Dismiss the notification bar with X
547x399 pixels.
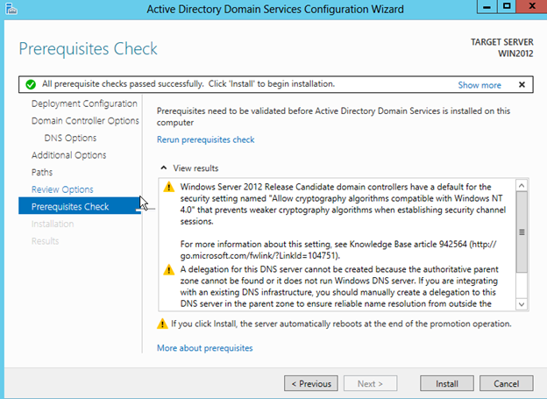click(522, 85)
